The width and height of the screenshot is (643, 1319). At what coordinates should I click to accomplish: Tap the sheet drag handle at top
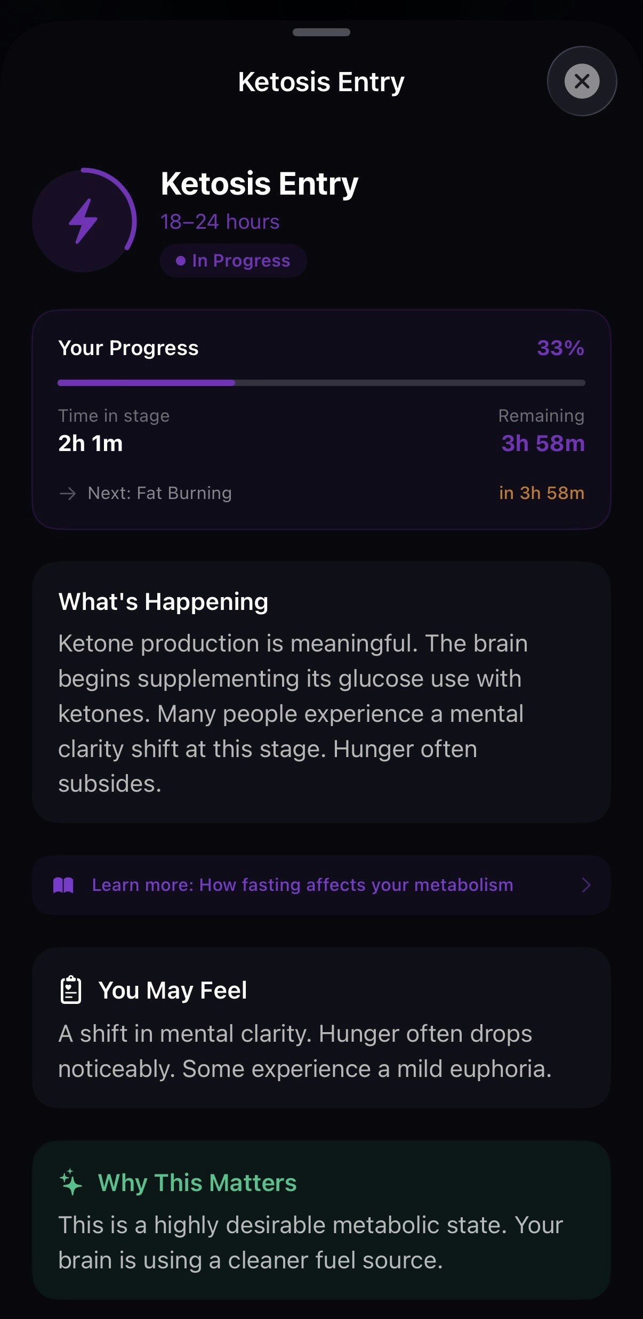pos(321,33)
